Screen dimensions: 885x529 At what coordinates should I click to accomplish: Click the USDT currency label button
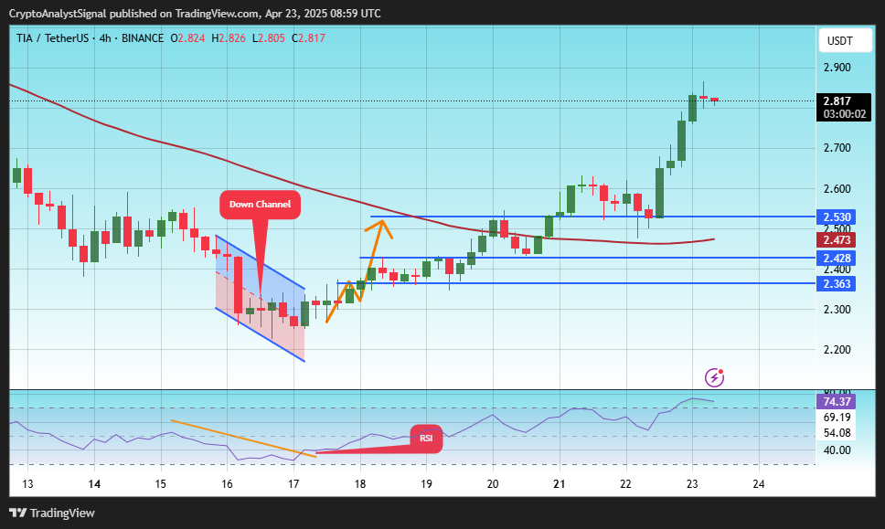(845, 40)
